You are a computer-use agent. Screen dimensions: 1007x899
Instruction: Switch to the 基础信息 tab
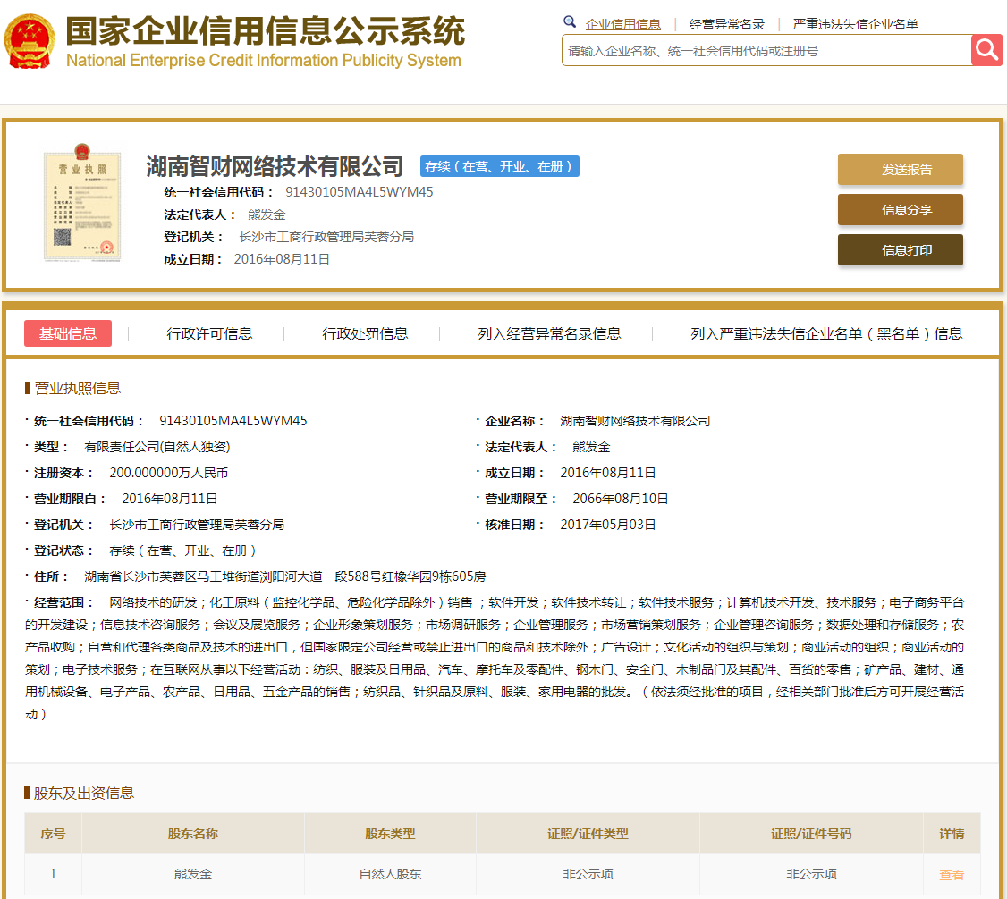(68, 333)
